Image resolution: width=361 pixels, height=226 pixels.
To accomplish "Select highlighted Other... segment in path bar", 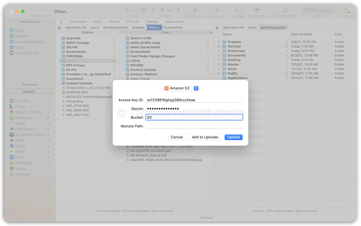I will (154, 27).
